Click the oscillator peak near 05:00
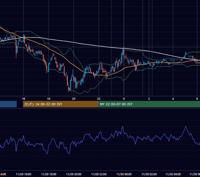The height and width of the screenshot is (177, 200). point(186,126)
